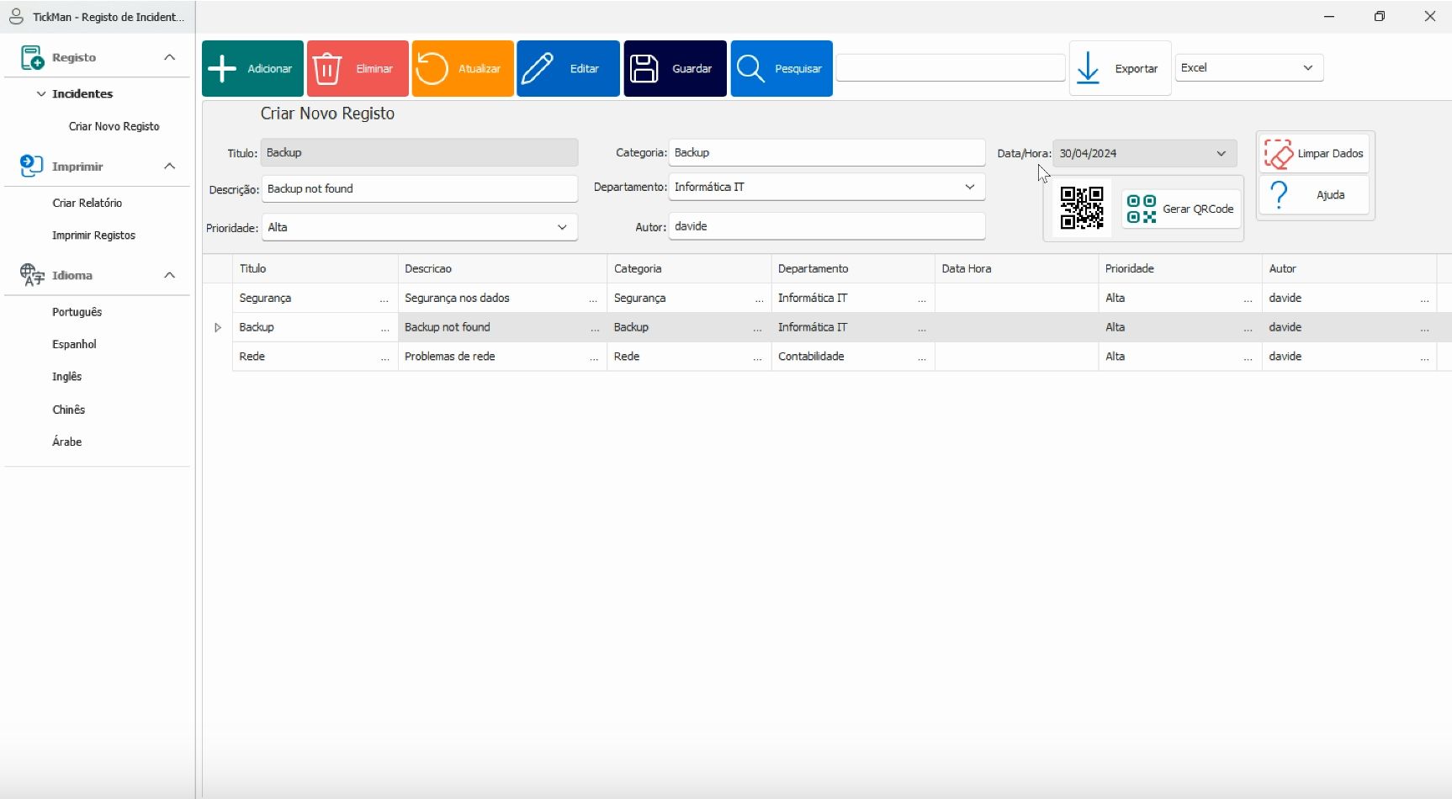Switch language to Inglês
The image size is (1452, 799).
[x=66, y=377]
